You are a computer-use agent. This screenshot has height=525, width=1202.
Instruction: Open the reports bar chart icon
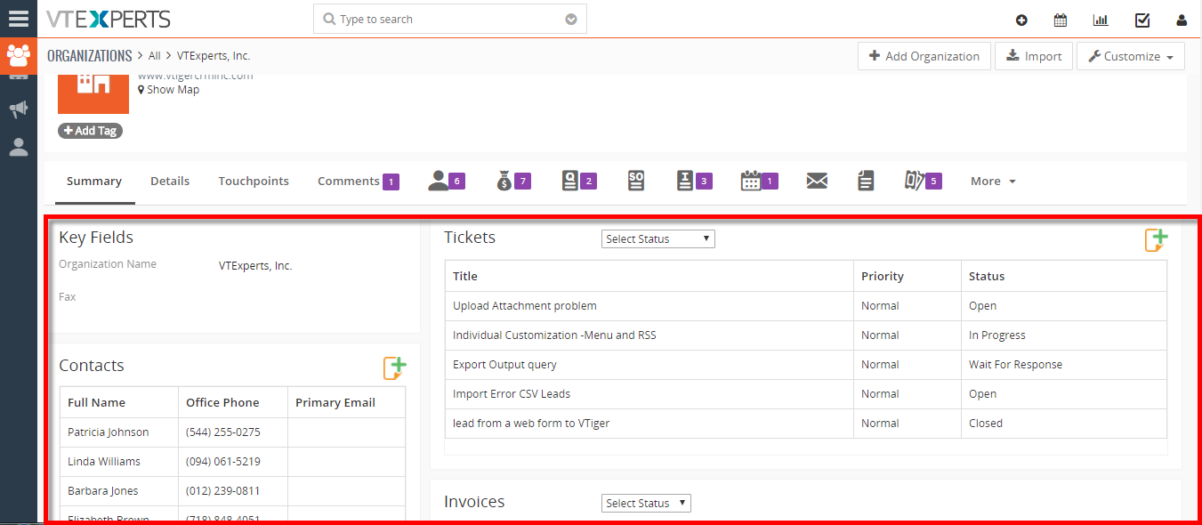(1101, 20)
